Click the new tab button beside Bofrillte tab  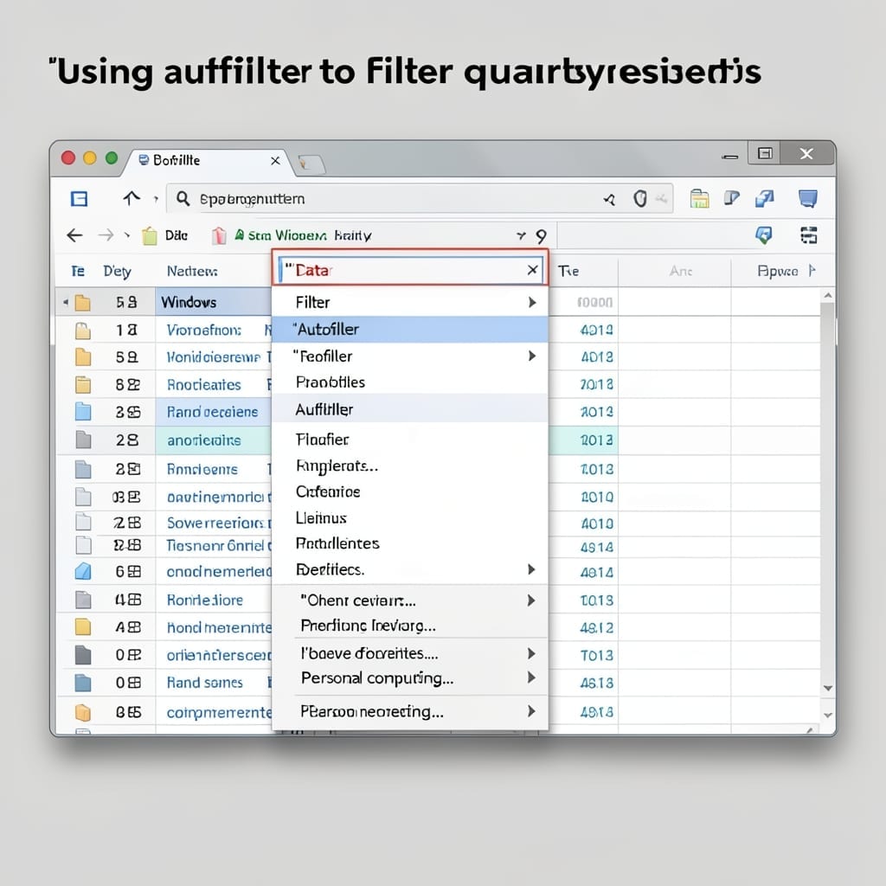[x=311, y=164]
